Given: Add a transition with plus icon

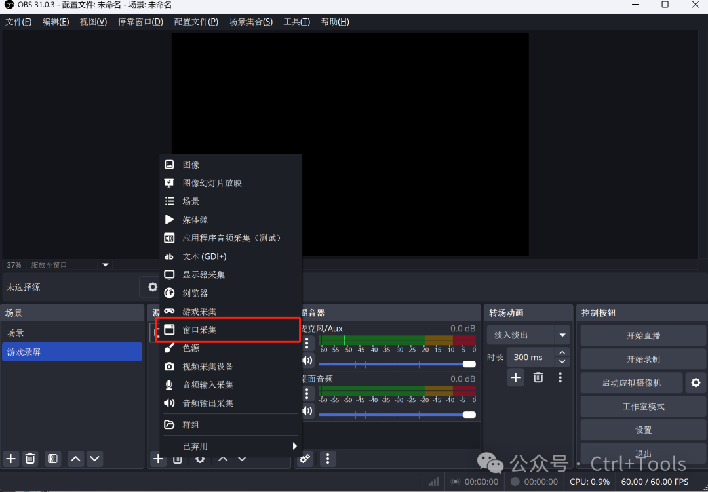Looking at the screenshot, I should [x=516, y=377].
